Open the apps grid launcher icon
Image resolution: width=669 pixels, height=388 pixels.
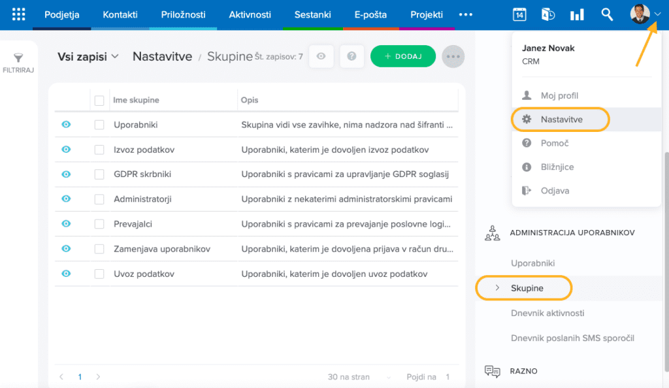[19, 14]
